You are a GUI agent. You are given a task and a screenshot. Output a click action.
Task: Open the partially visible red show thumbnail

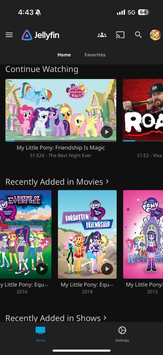[143, 110]
